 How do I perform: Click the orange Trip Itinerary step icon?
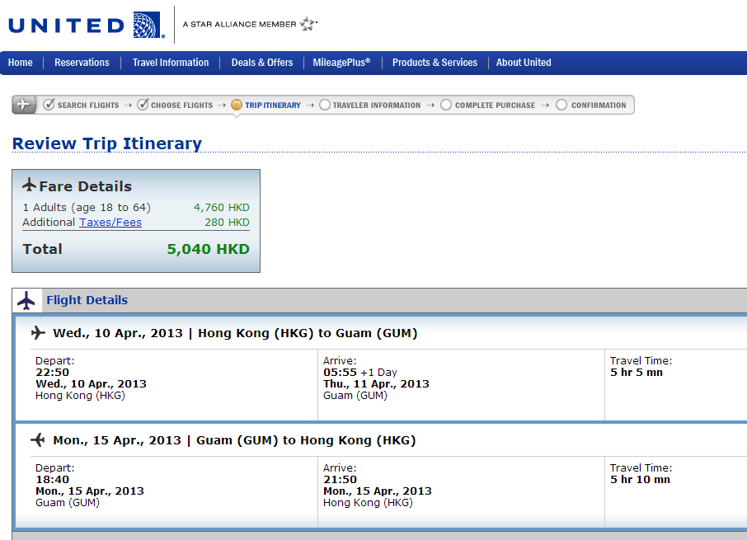tap(237, 105)
